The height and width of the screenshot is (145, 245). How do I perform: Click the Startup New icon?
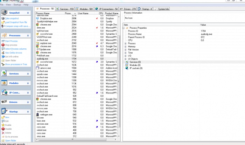(x=3, y=117)
